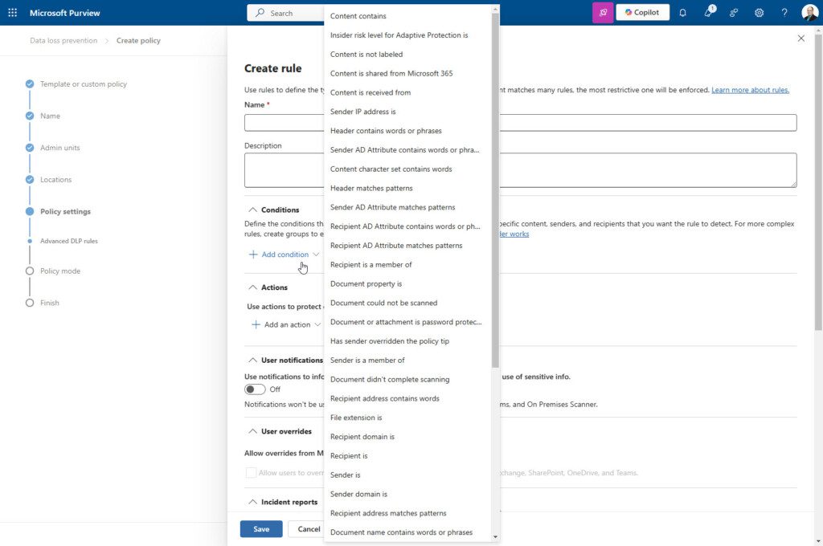Close the Create rule panel
The width and height of the screenshot is (823, 546).
point(801,39)
